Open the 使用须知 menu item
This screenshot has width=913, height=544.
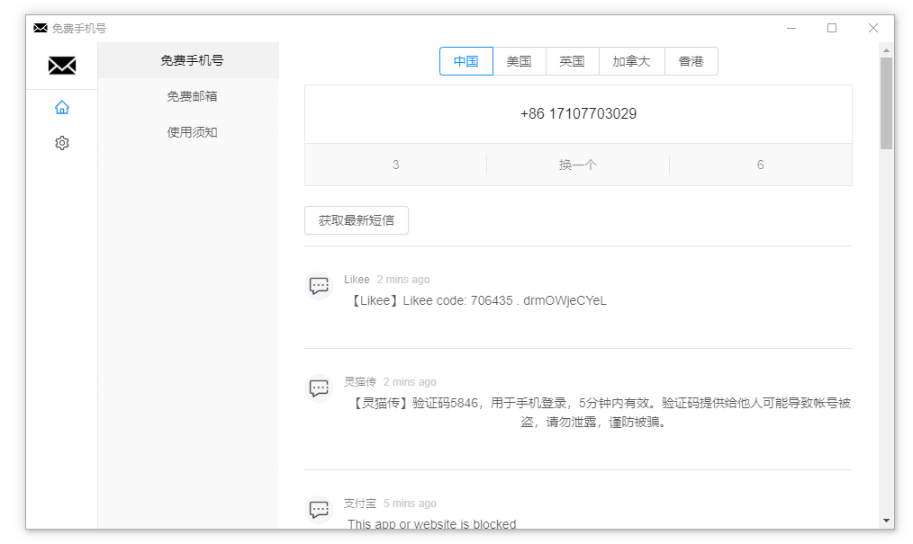pyautogui.click(x=192, y=132)
